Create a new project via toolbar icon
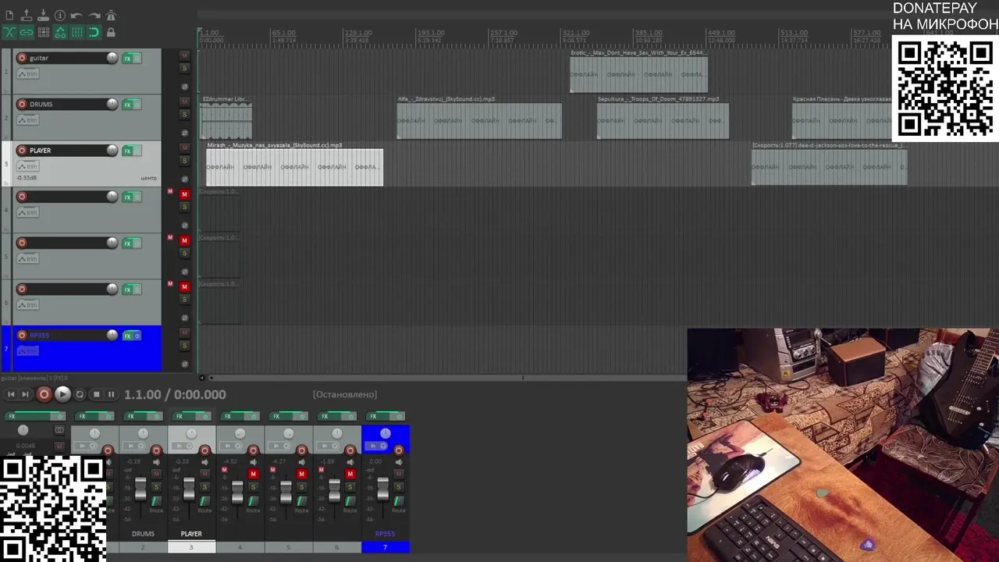Viewport: 999px width, 562px height. [x=9, y=15]
